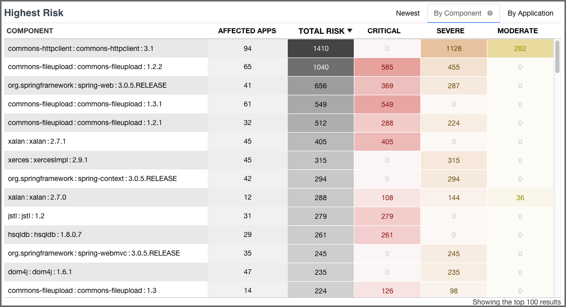
Task: Click the Component column header
Action: (x=30, y=31)
